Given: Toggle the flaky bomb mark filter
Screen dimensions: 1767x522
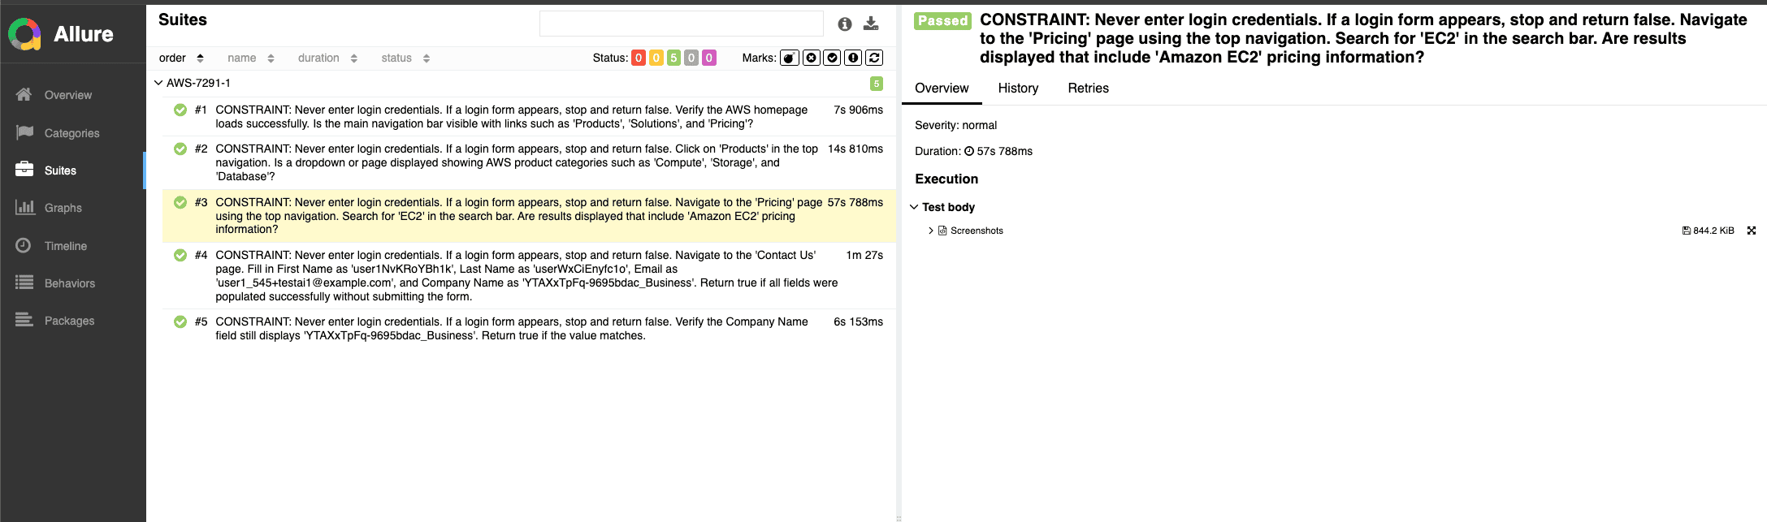Looking at the screenshot, I should coord(790,58).
